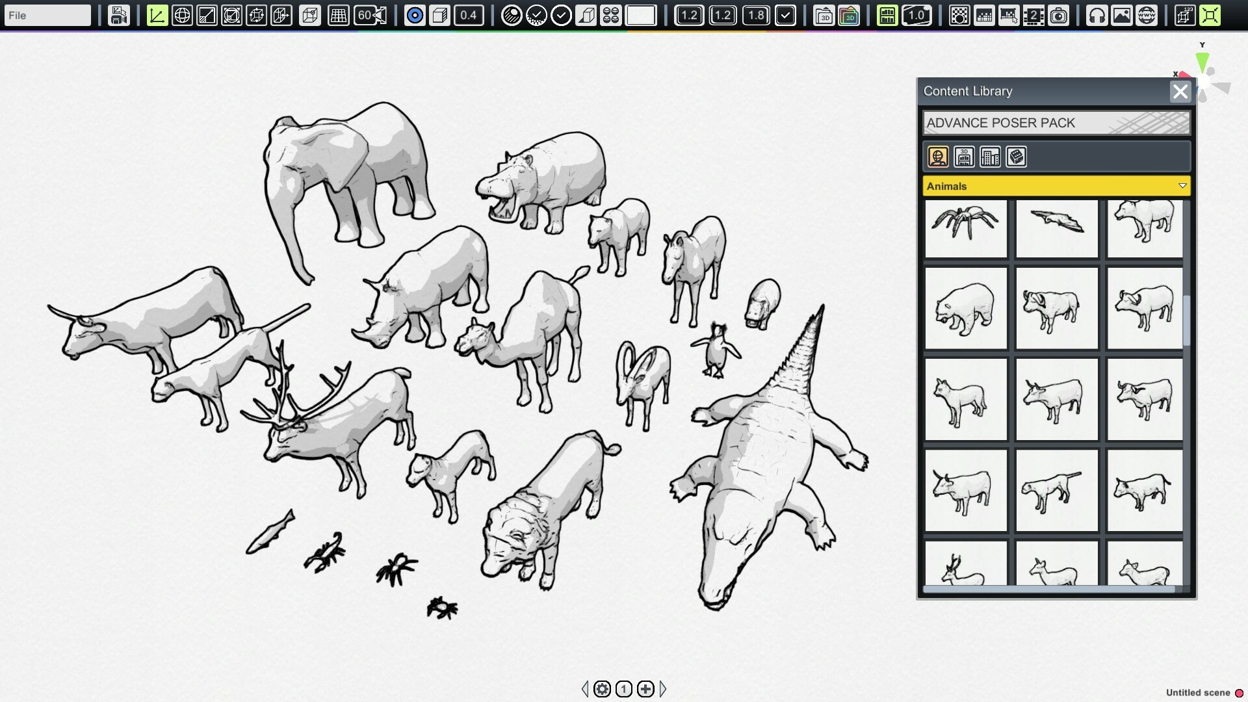Toggle the checkmark switch next to 1.8

point(787,15)
